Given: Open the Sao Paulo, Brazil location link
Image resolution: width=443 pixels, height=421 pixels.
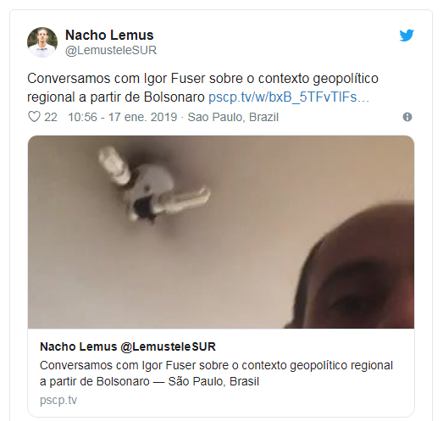Looking at the screenshot, I should pyautogui.click(x=233, y=117).
